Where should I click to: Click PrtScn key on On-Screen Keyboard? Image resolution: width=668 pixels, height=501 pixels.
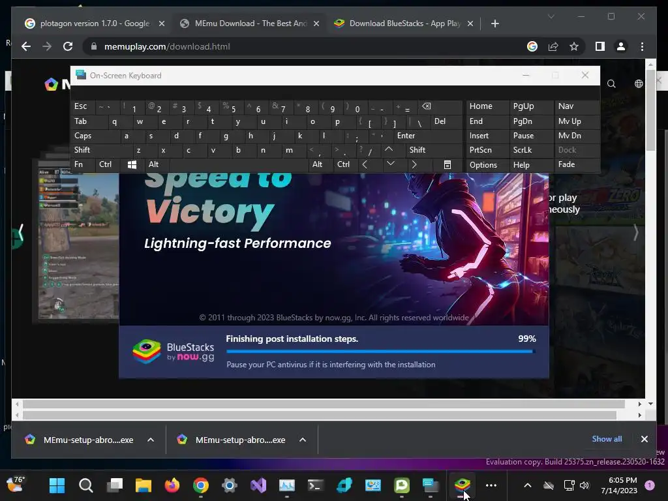pyautogui.click(x=487, y=150)
